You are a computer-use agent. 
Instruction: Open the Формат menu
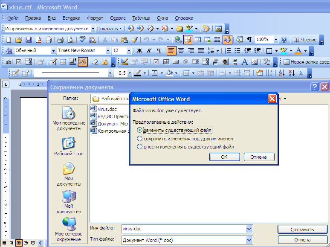pos(95,18)
